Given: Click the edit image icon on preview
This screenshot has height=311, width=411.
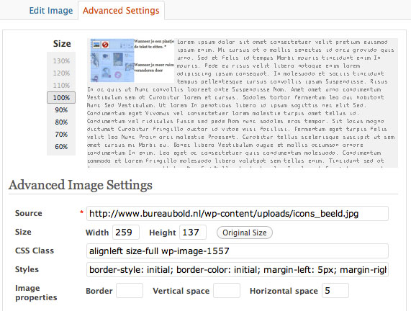Looking at the screenshot, I should (96, 45).
